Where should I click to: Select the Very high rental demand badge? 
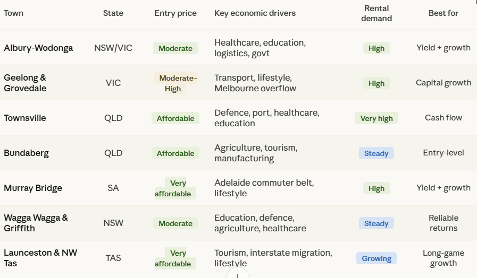click(x=376, y=118)
